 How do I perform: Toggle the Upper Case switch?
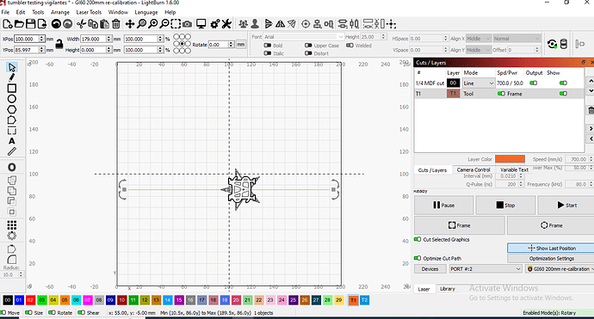[x=308, y=46]
